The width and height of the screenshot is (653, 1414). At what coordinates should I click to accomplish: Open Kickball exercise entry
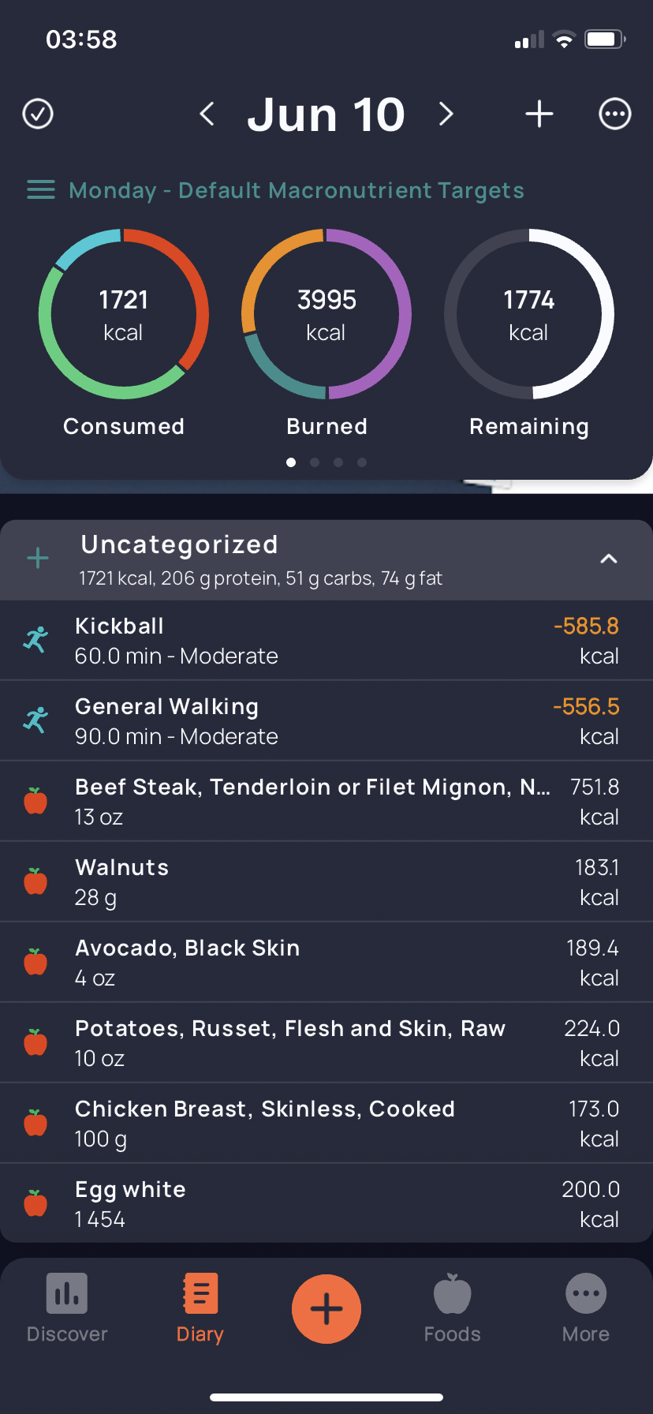coord(326,641)
